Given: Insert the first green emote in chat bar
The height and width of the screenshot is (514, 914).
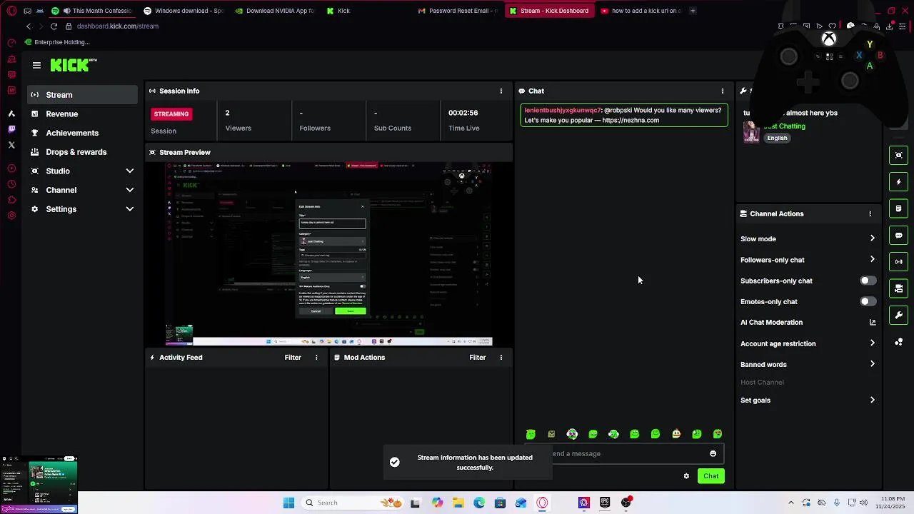Looking at the screenshot, I should pos(531,434).
